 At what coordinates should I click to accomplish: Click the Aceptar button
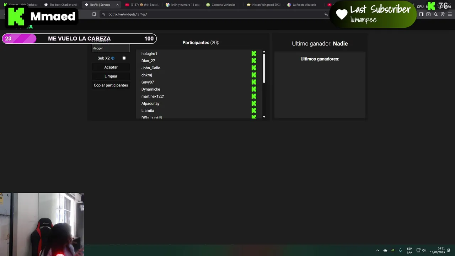coord(111,67)
